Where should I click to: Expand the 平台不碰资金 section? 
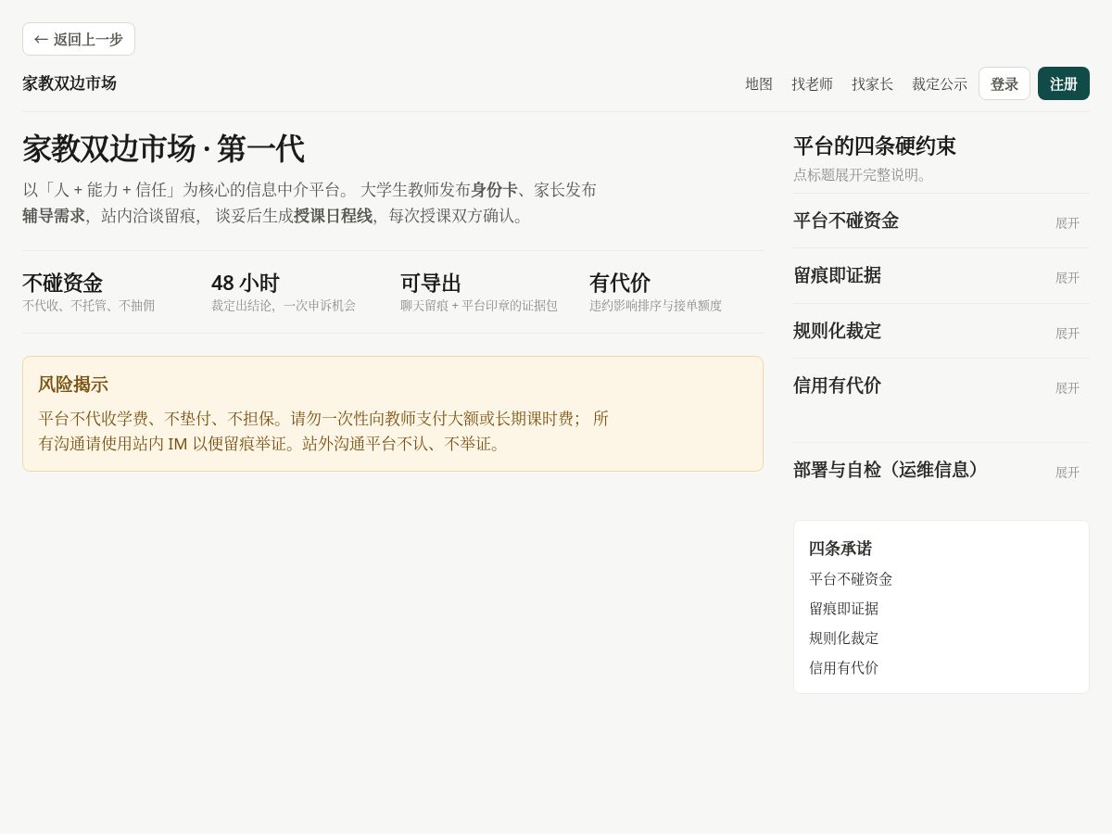[941, 221]
